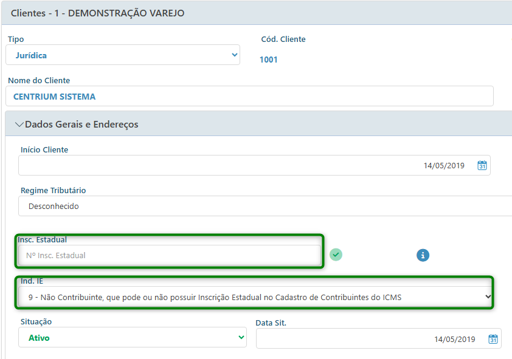
Task: Click the green checkmark validation icon
Action: [x=336, y=255]
